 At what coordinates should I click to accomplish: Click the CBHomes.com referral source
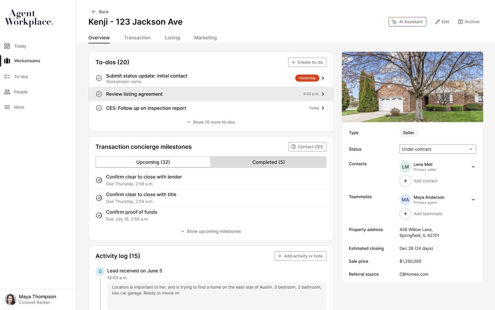point(414,274)
